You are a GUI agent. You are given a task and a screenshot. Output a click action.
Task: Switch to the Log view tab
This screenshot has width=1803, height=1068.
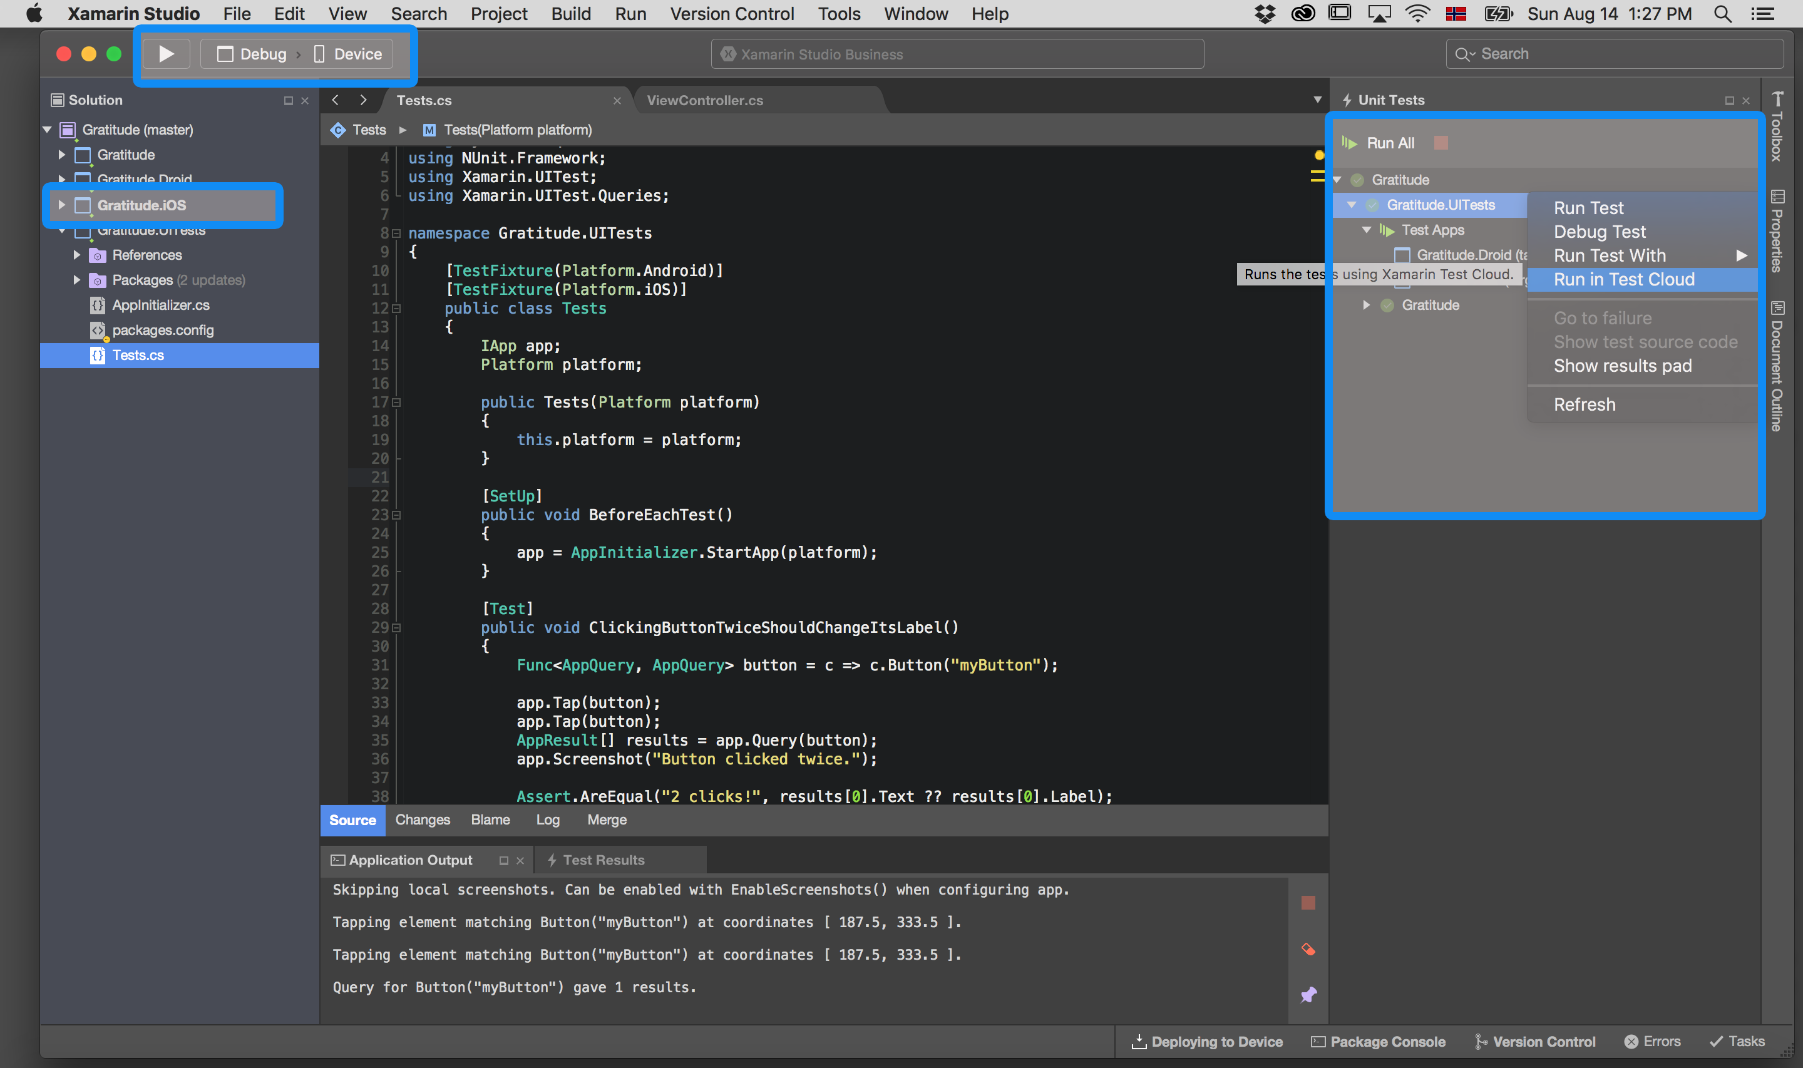548,819
